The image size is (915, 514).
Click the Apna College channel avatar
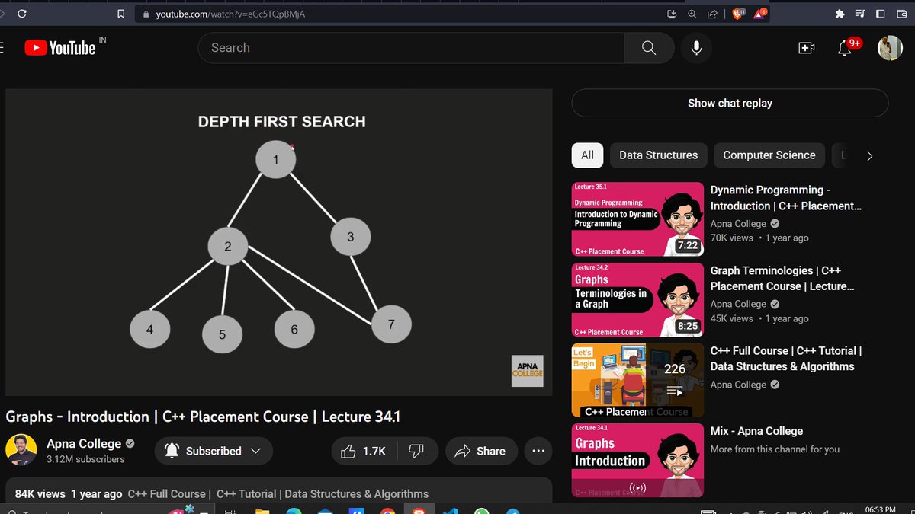[21, 450]
